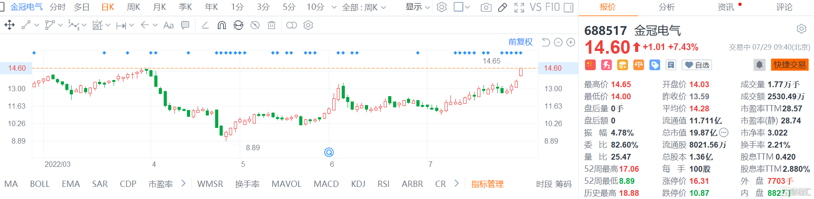Delete drawings with the trash icon
This screenshot has width=814, height=199.
(271, 25)
